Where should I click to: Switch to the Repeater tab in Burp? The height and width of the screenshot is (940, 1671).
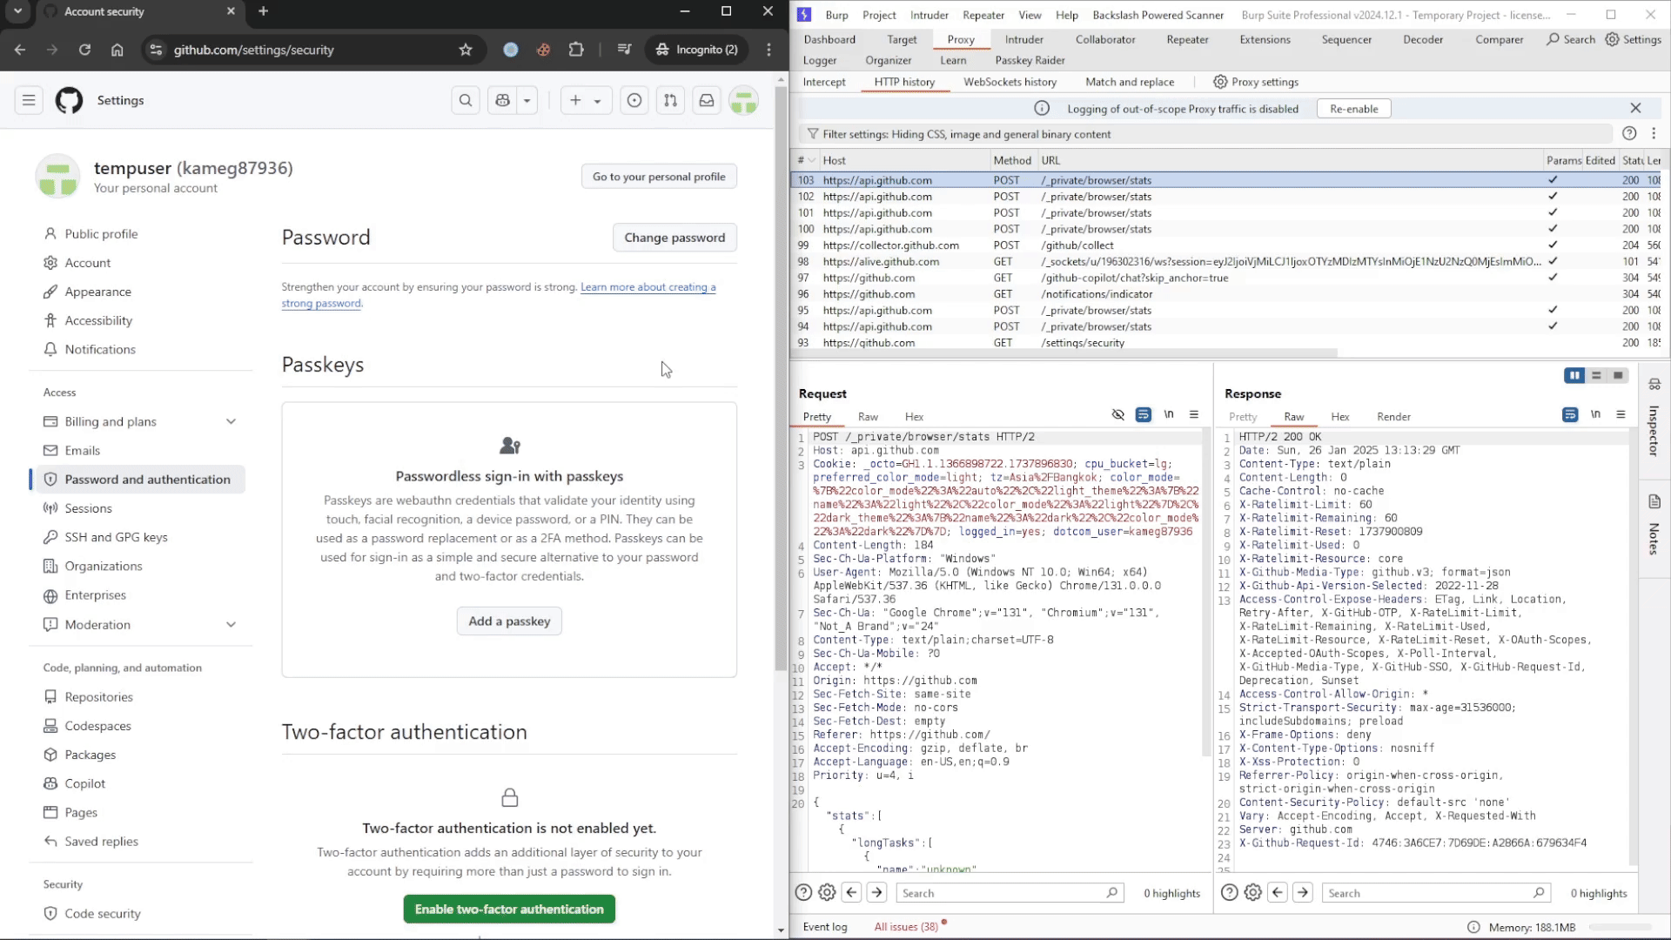point(1187,39)
